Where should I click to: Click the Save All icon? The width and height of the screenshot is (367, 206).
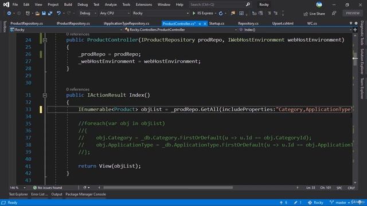[x=50, y=13]
